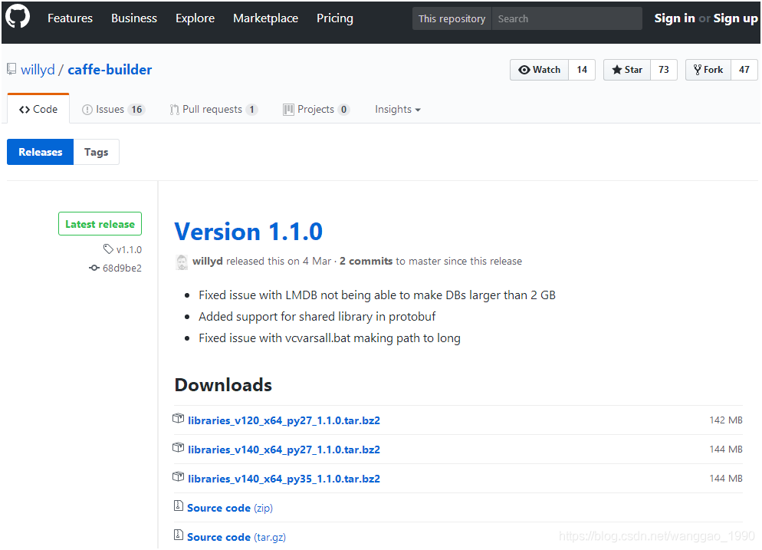Click the Latest release badge
Viewport: 762px width, 550px height.
(x=100, y=224)
